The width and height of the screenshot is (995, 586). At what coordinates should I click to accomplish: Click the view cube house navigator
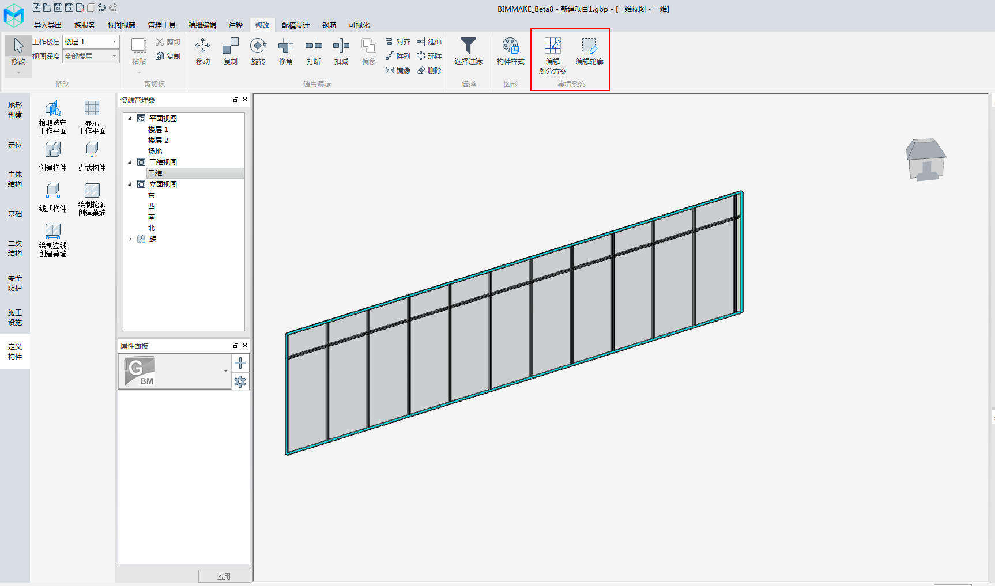coord(926,160)
